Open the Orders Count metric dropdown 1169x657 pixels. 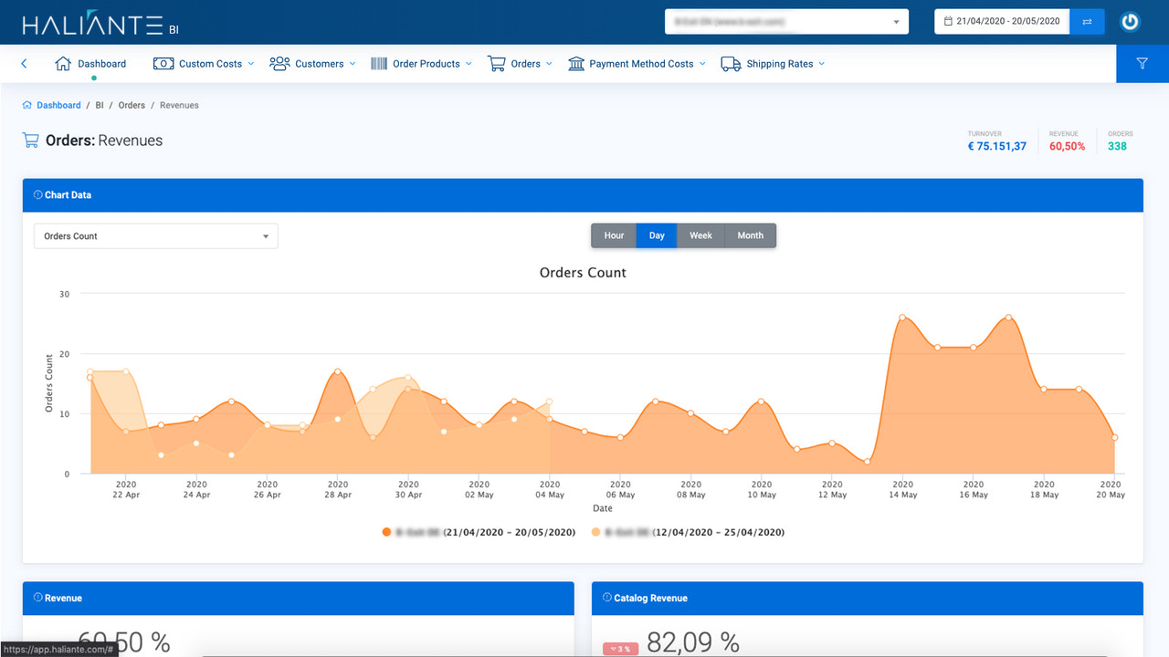coord(156,236)
